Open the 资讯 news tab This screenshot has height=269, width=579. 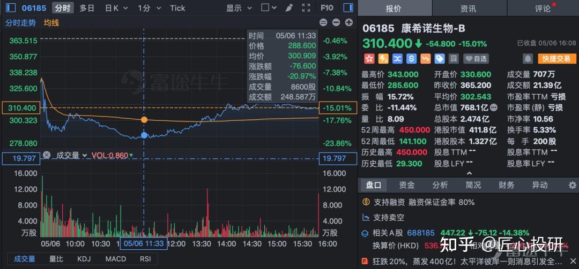(469, 8)
